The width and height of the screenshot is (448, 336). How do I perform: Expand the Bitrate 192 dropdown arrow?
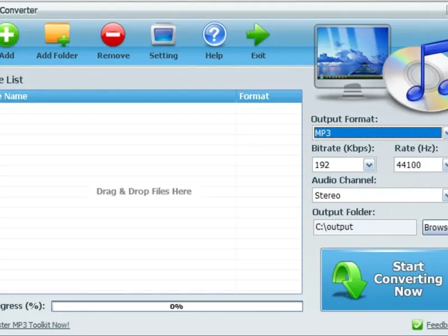pos(369,165)
